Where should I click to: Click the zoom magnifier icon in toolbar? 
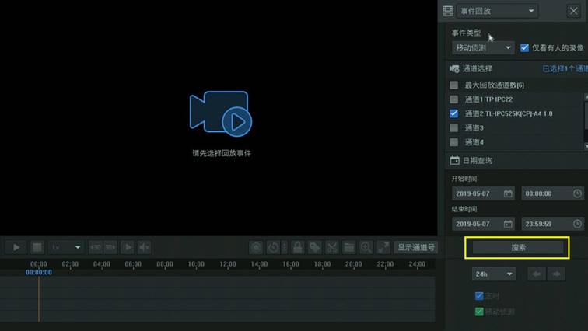tap(366, 247)
